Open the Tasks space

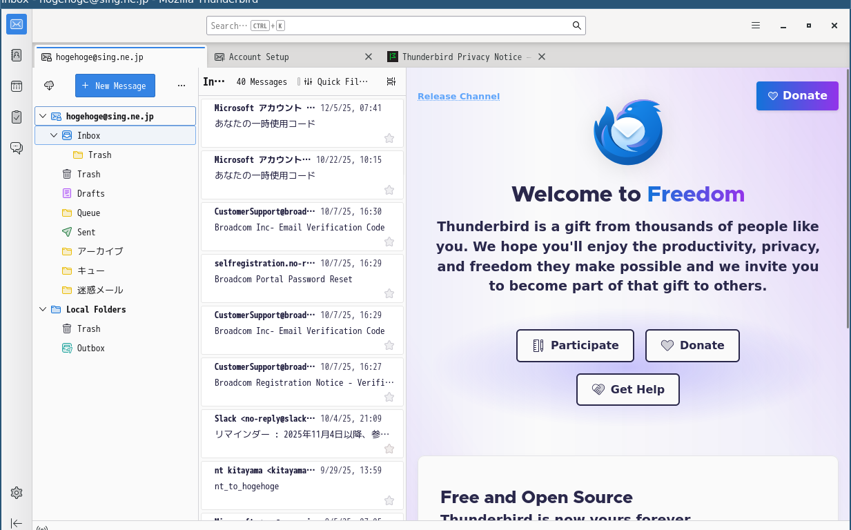(16, 117)
